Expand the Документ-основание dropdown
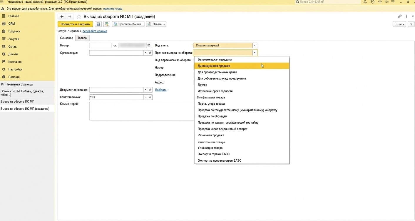The height and width of the screenshot is (221, 415). coord(145,90)
